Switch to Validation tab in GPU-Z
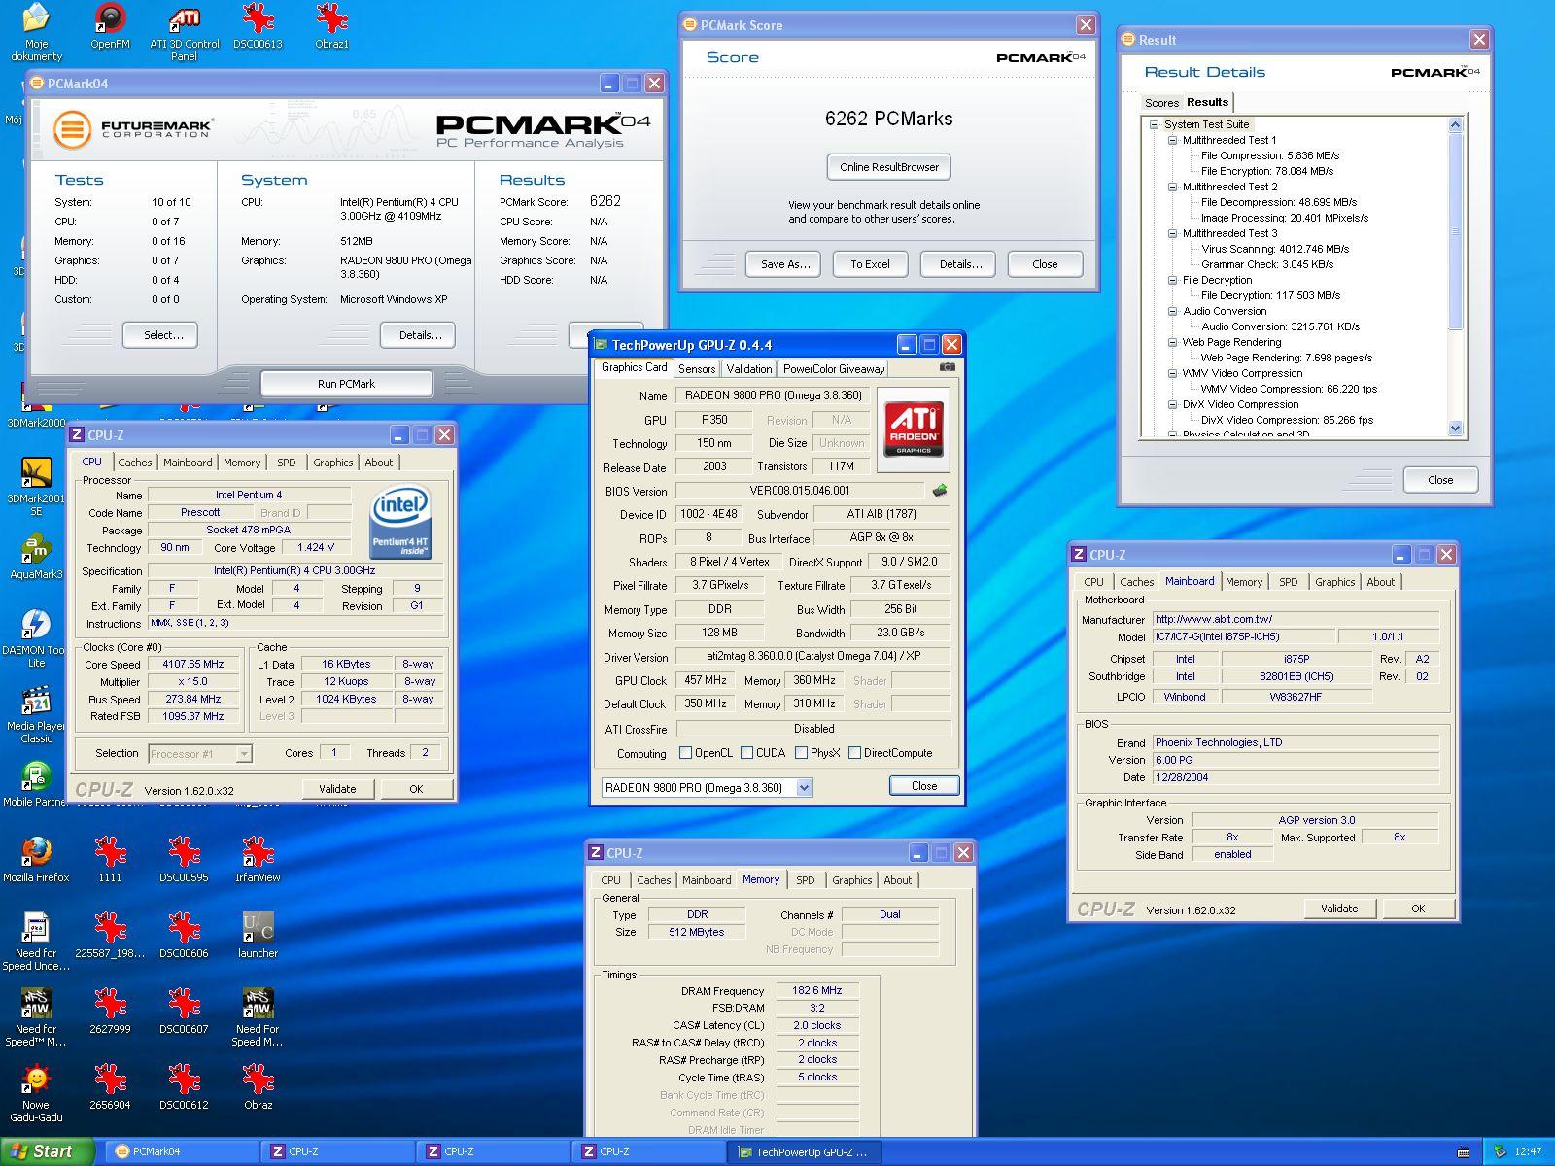 [x=748, y=368]
